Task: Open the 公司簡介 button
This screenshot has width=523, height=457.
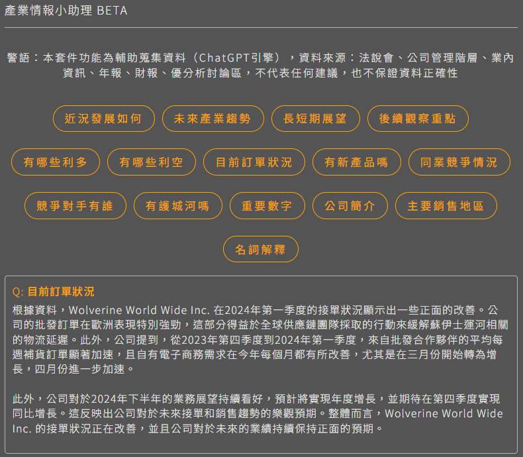Action: pos(350,206)
